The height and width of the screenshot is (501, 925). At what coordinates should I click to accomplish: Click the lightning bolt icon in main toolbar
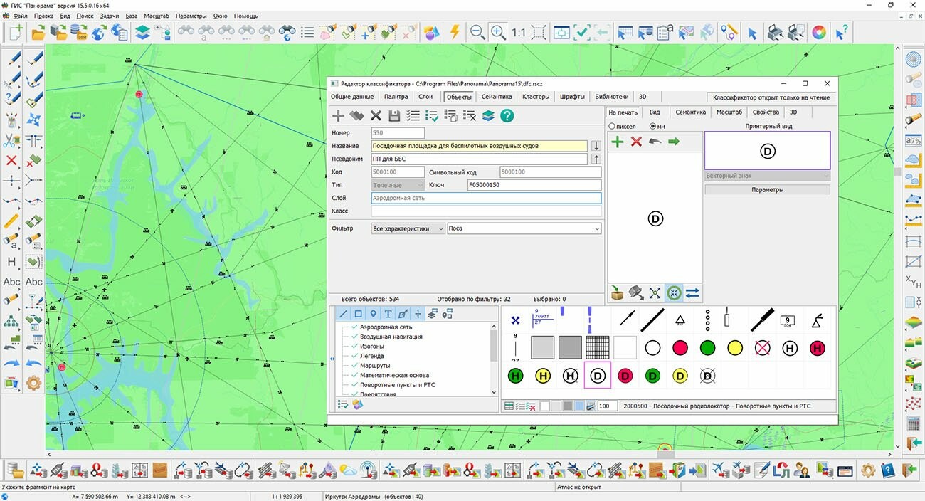pos(454,32)
